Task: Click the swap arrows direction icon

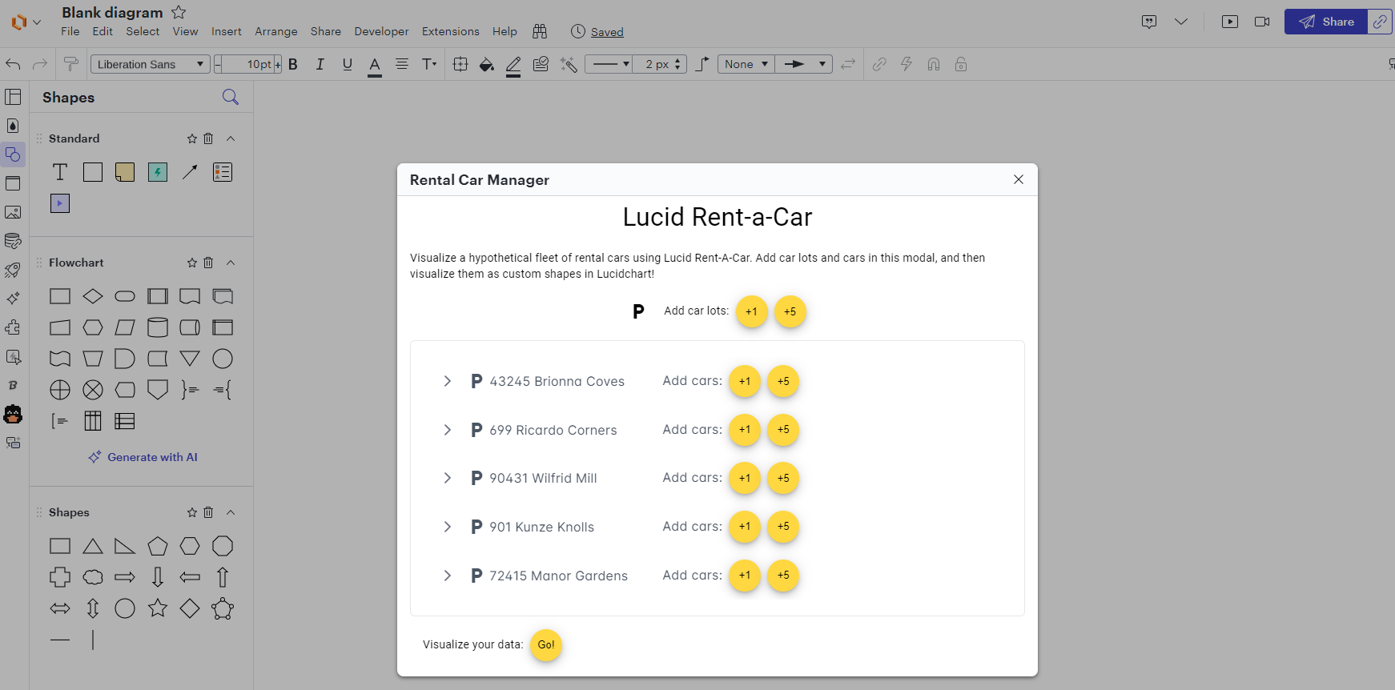Action: click(848, 64)
